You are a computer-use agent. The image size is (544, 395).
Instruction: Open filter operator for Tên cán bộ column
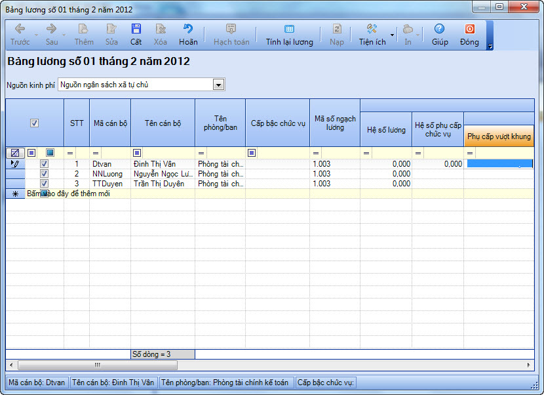pyautogui.click(x=137, y=152)
